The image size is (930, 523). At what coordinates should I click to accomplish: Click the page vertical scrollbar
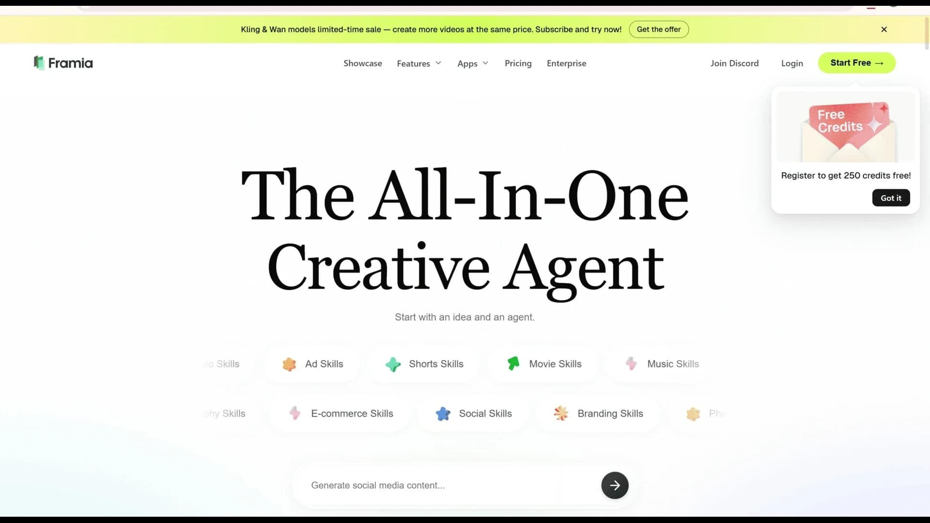click(927, 33)
